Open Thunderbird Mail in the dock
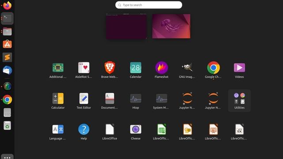Viewport: 283px width, 159px height. coord(7,70)
